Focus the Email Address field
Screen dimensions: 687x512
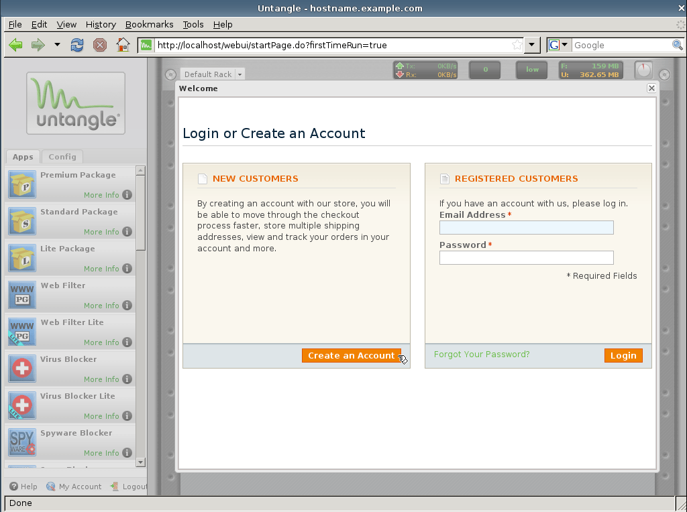point(526,227)
